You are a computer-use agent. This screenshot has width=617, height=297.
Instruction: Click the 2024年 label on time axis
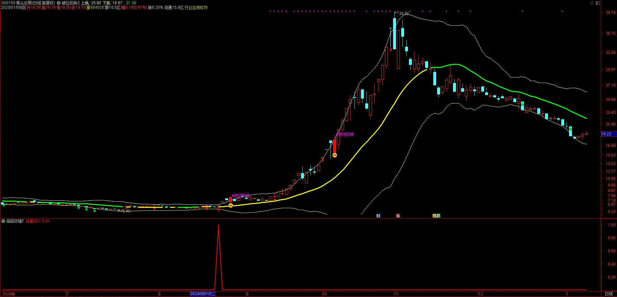(x=8, y=294)
